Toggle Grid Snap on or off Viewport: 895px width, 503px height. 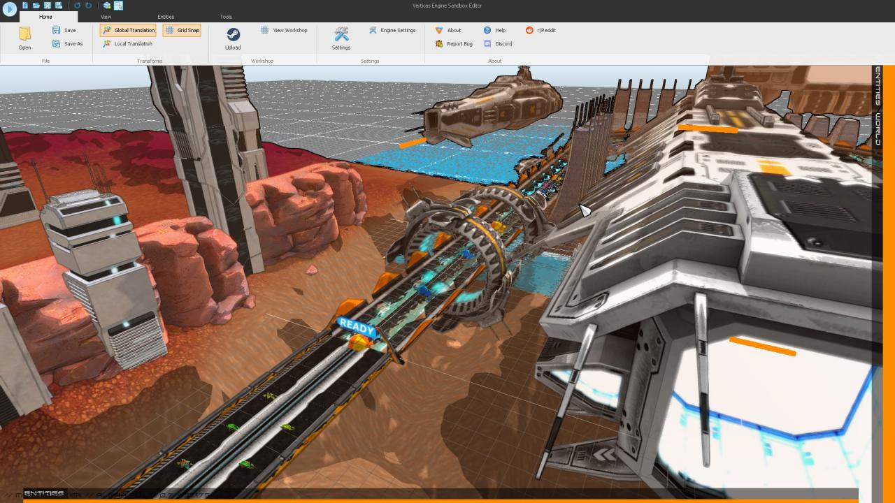(x=182, y=30)
